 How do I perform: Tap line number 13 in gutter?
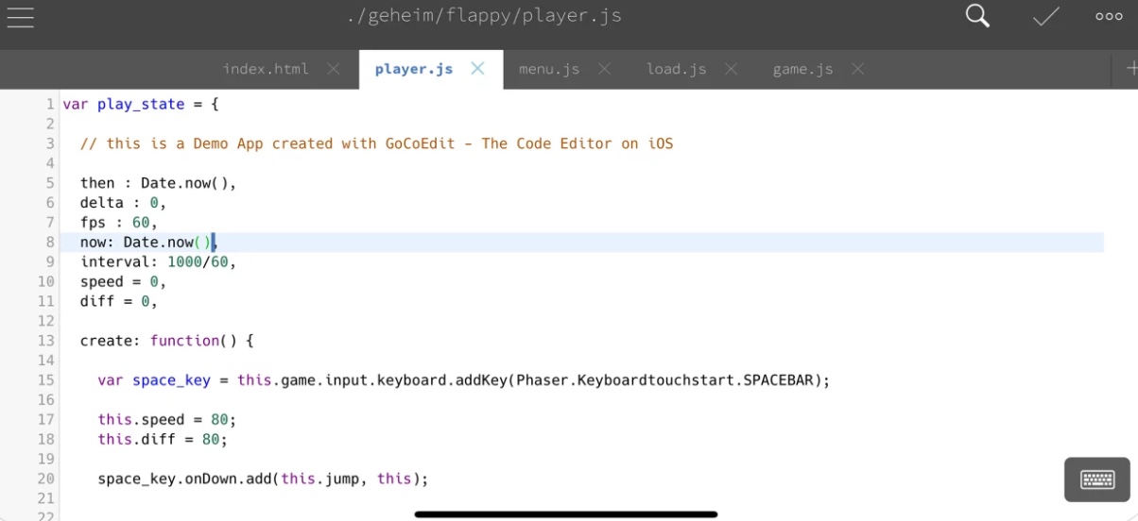(x=46, y=341)
